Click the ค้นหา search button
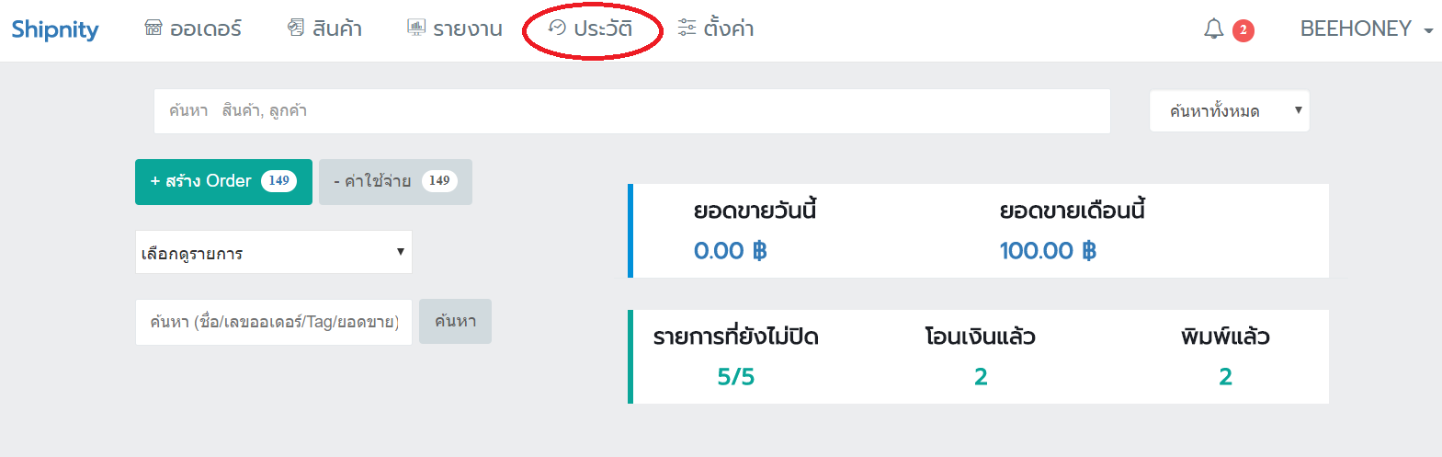Image resolution: width=1442 pixels, height=457 pixels. point(455,321)
